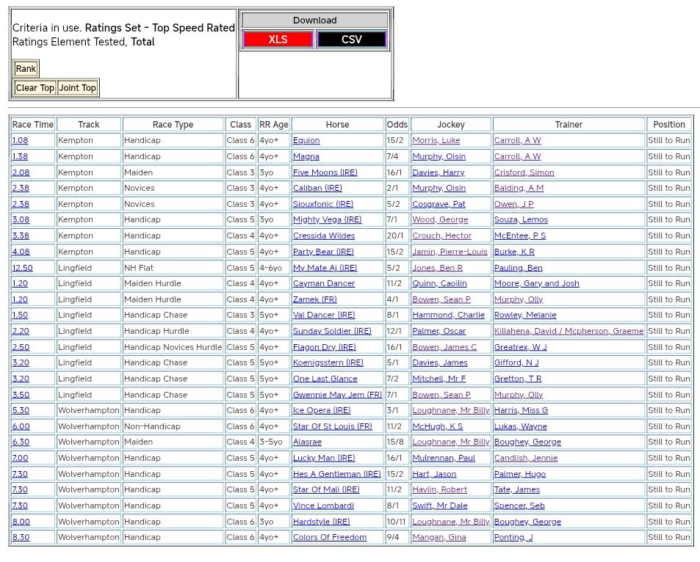Screen dimensions: 700x562
Task: Click the Joint Top button
Action: tap(78, 88)
